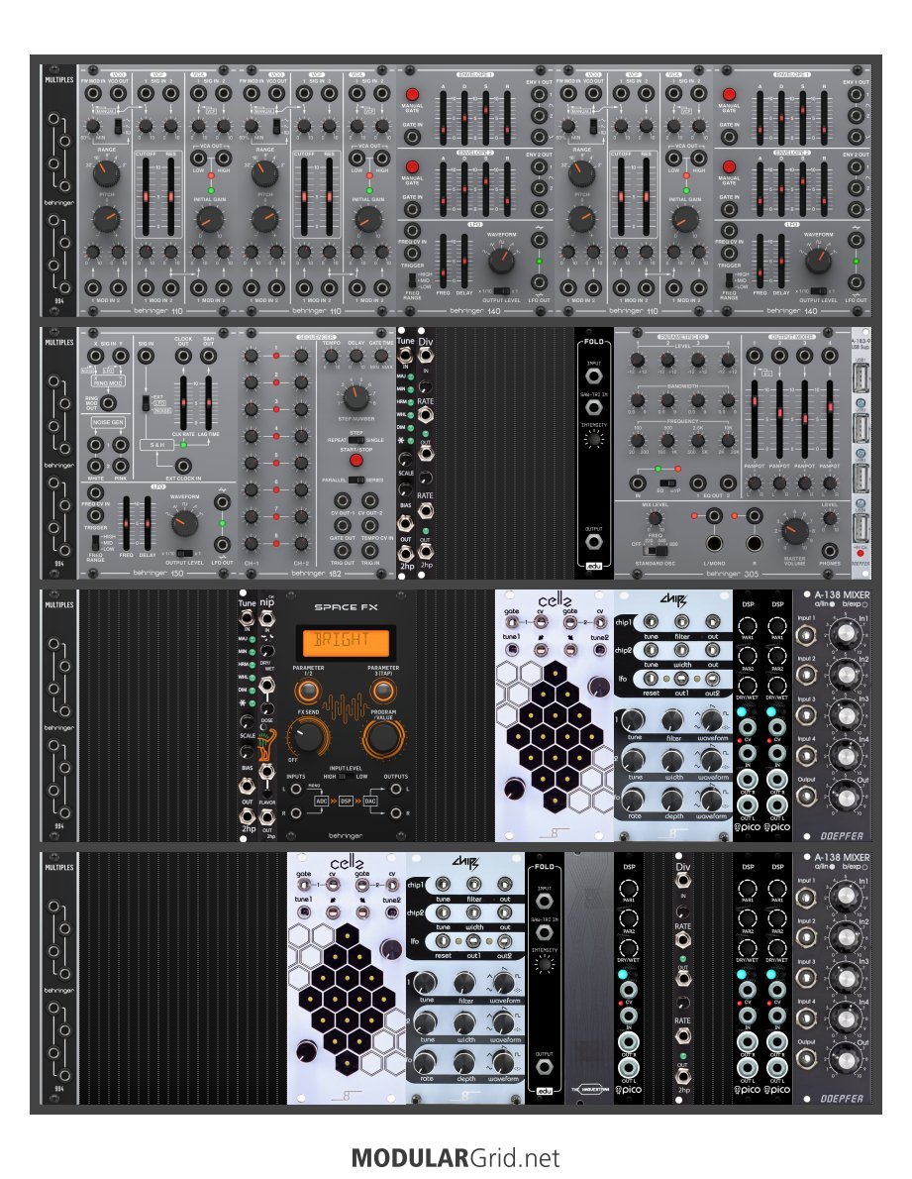Image resolution: width=912 pixels, height=1179 pixels.
Task: Click the Harvestman blank panel in the fourth row
Action: pyautogui.click(x=589, y=978)
